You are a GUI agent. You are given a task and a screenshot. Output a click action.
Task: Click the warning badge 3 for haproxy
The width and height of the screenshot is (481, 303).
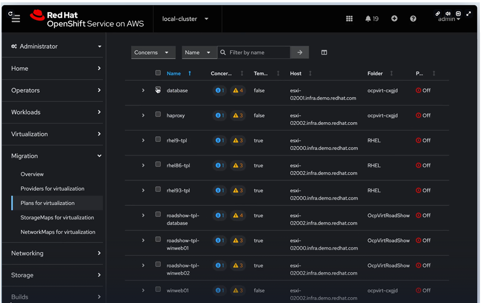[x=238, y=116]
